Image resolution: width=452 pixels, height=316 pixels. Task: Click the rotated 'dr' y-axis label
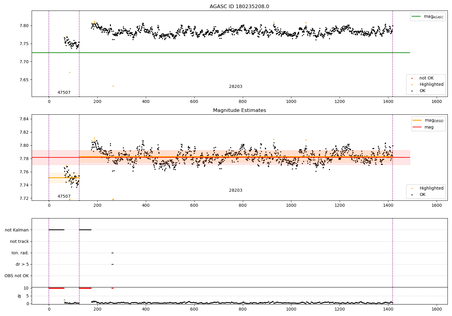pyautogui.click(x=20, y=296)
